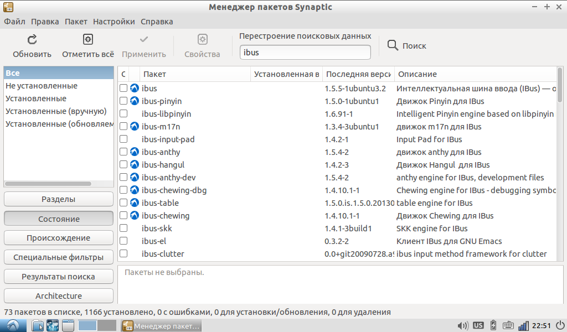Open the Настройки menu
The height and width of the screenshot is (332, 567).
click(x=114, y=22)
